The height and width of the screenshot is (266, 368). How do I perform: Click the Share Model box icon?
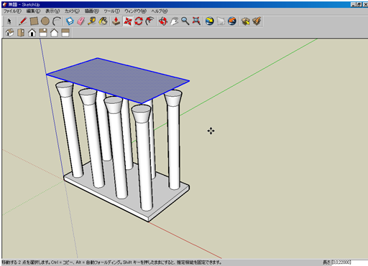pos(257,22)
